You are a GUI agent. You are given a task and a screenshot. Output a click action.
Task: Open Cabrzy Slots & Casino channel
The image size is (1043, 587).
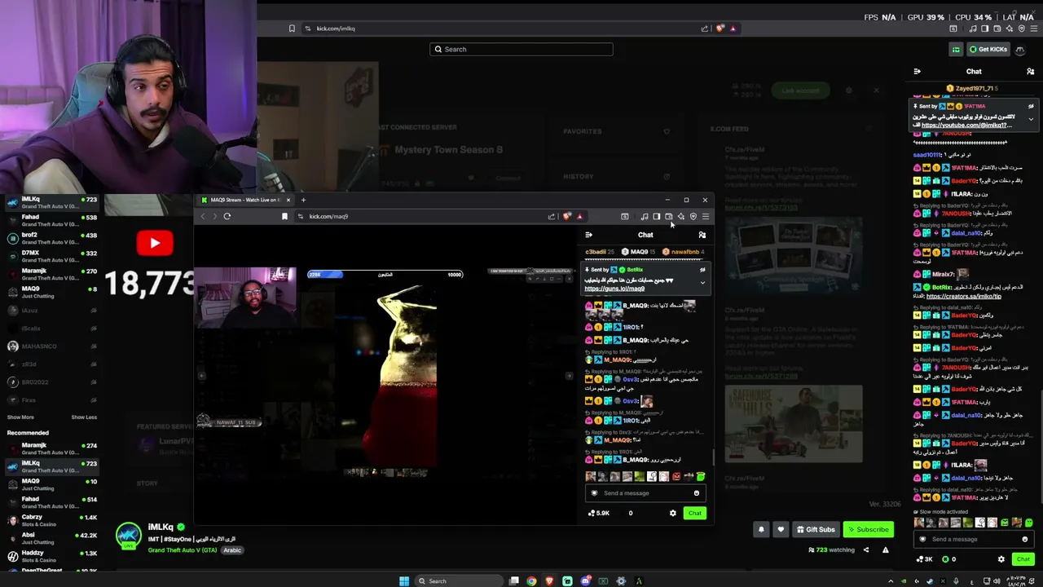(x=51, y=520)
